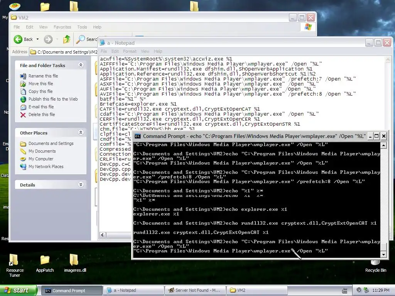Switch to a - Notepad taskbar button
The width and height of the screenshot is (395, 296).
pos(133,291)
